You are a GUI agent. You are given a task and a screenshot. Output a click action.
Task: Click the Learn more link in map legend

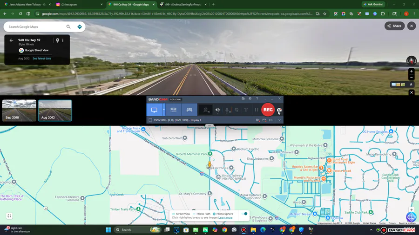tap(225, 218)
